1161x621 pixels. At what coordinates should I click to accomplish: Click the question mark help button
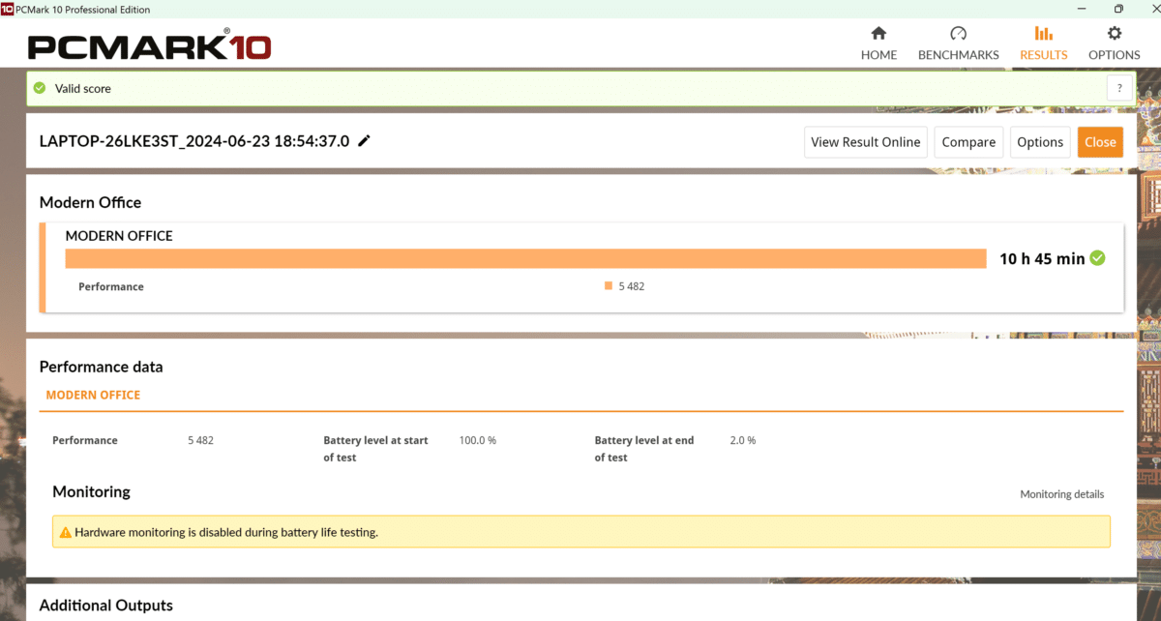(x=1119, y=88)
